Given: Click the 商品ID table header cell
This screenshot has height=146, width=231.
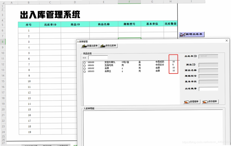Looking at the screenshot, I should tap(75, 24).
